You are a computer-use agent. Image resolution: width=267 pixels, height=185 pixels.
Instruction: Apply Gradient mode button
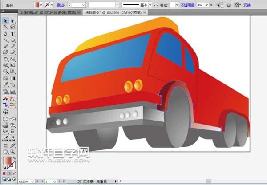(x=9, y=173)
